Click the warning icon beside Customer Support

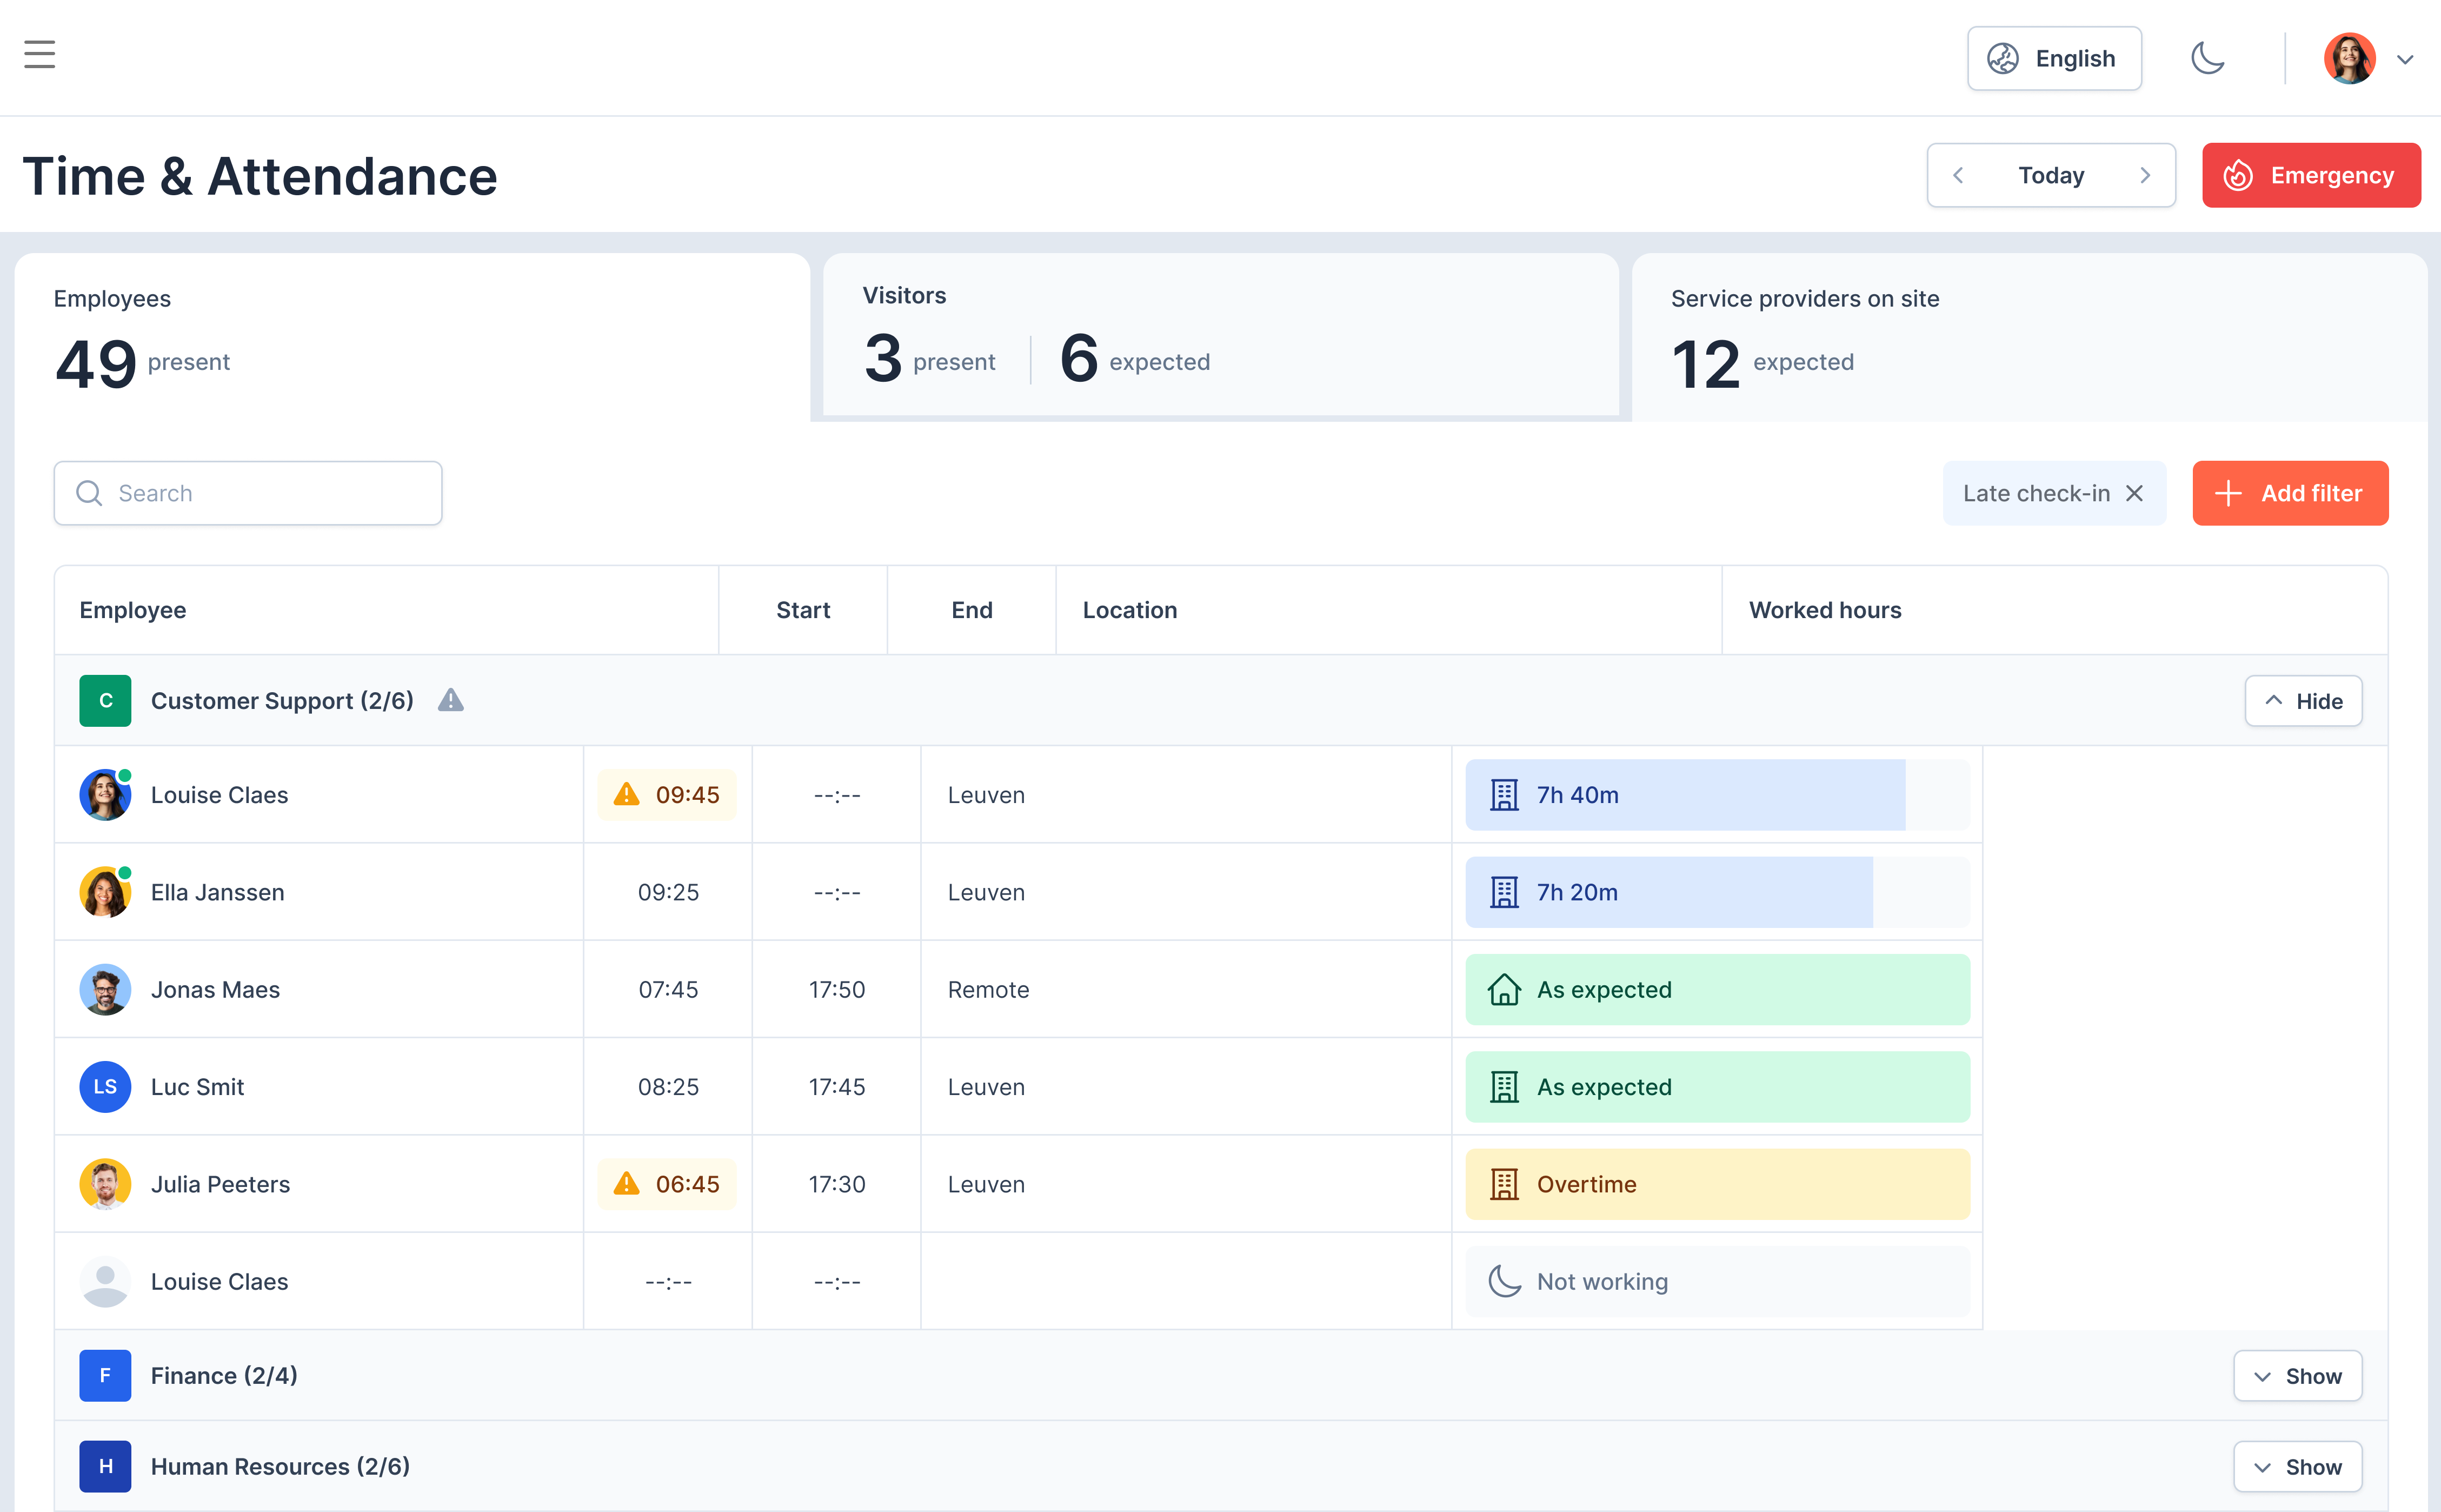click(451, 700)
